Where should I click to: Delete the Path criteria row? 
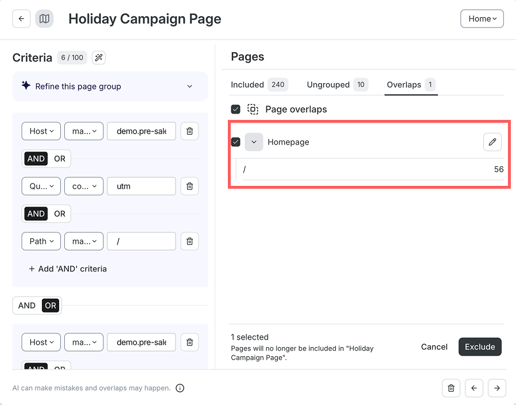[189, 241]
